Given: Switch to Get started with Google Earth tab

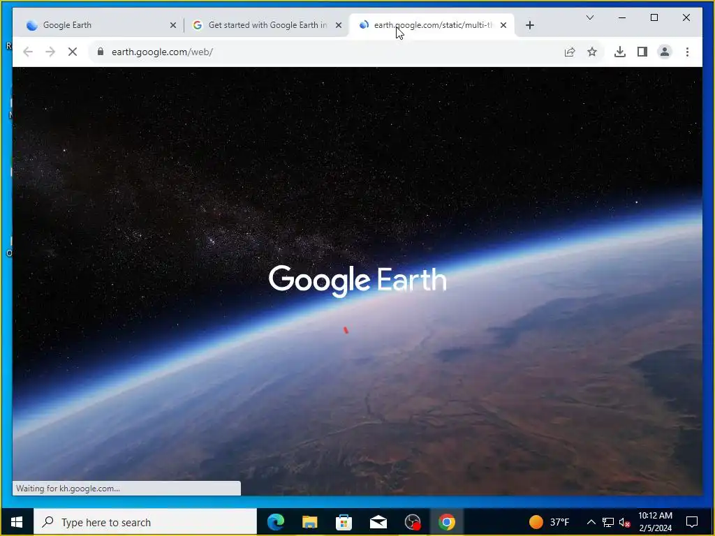Looking at the screenshot, I should pos(267,25).
